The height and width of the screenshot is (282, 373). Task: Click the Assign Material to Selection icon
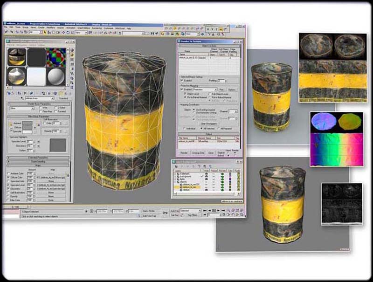[x=20, y=92]
